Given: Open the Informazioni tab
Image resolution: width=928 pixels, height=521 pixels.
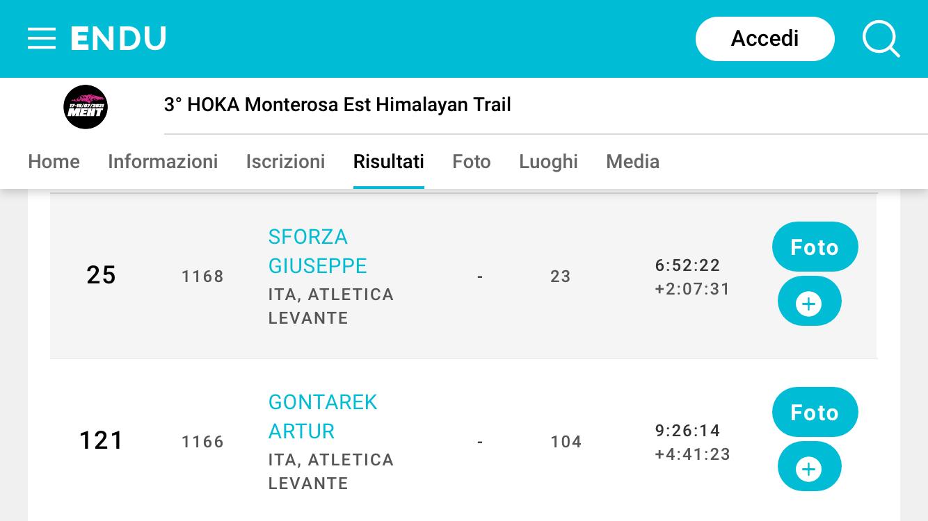Looking at the screenshot, I should coord(163,161).
